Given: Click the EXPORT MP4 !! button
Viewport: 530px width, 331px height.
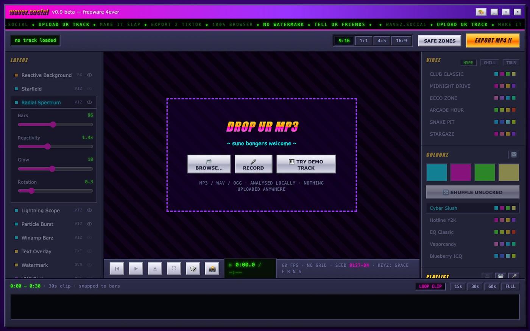Looking at the screenshot, I should (x=493, y=40).
